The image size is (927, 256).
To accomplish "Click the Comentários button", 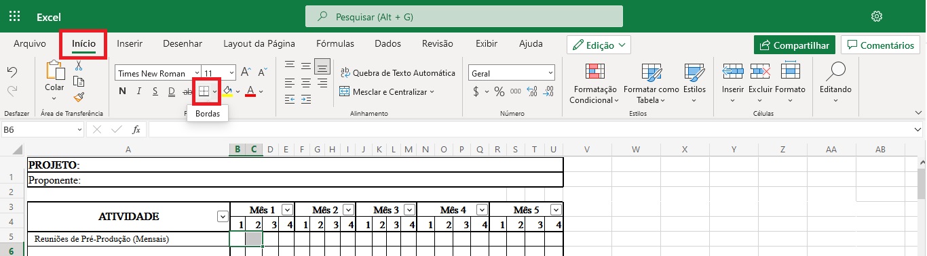I will 881,45.
